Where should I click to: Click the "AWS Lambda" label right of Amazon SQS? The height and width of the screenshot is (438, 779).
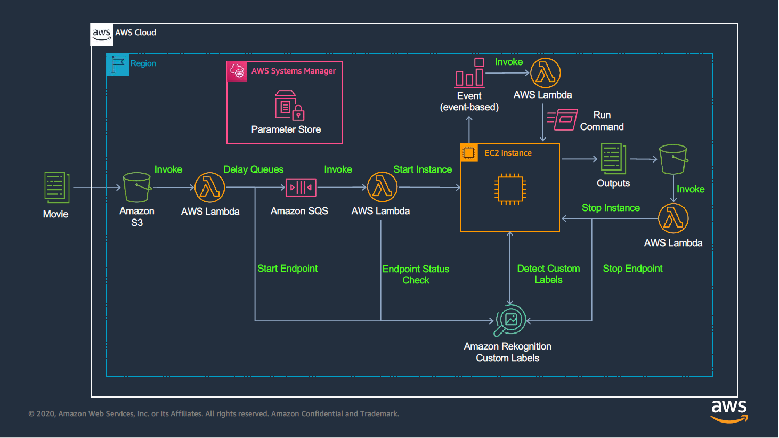[x=381, y=211]
